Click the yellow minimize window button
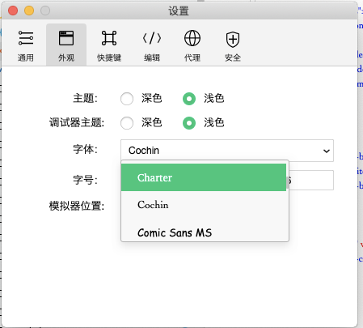 click(29, 11)
